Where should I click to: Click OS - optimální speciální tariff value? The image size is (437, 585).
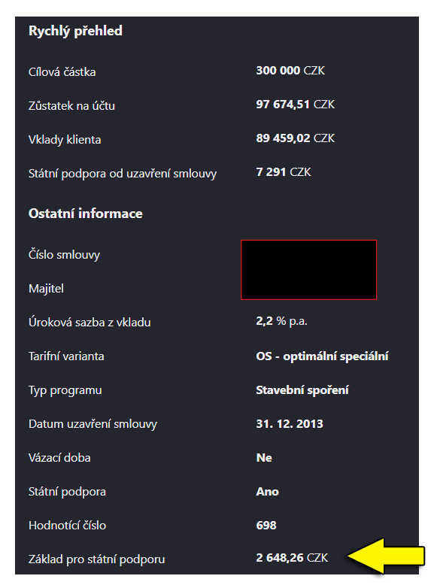click(322, 356)
